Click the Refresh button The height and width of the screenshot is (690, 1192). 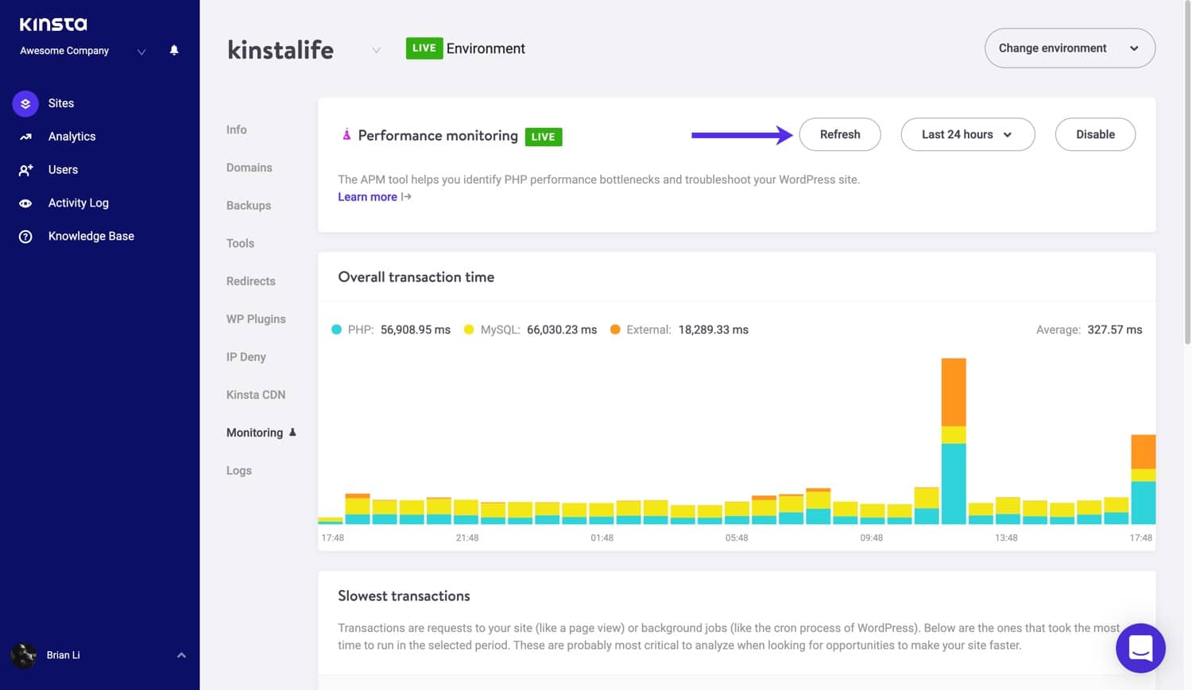840,134
